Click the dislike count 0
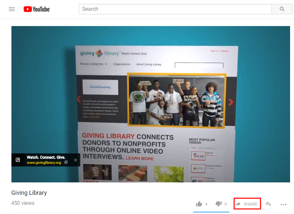294x214 pixels. point(225,204)
